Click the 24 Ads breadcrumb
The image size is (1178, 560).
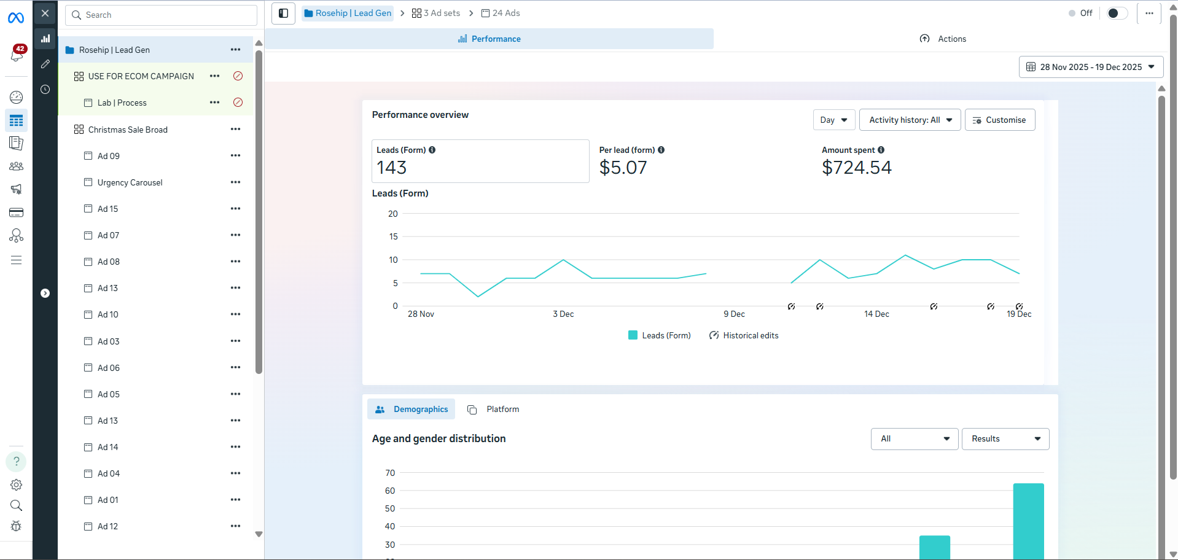pyautogui.click(x=501, y=13)
